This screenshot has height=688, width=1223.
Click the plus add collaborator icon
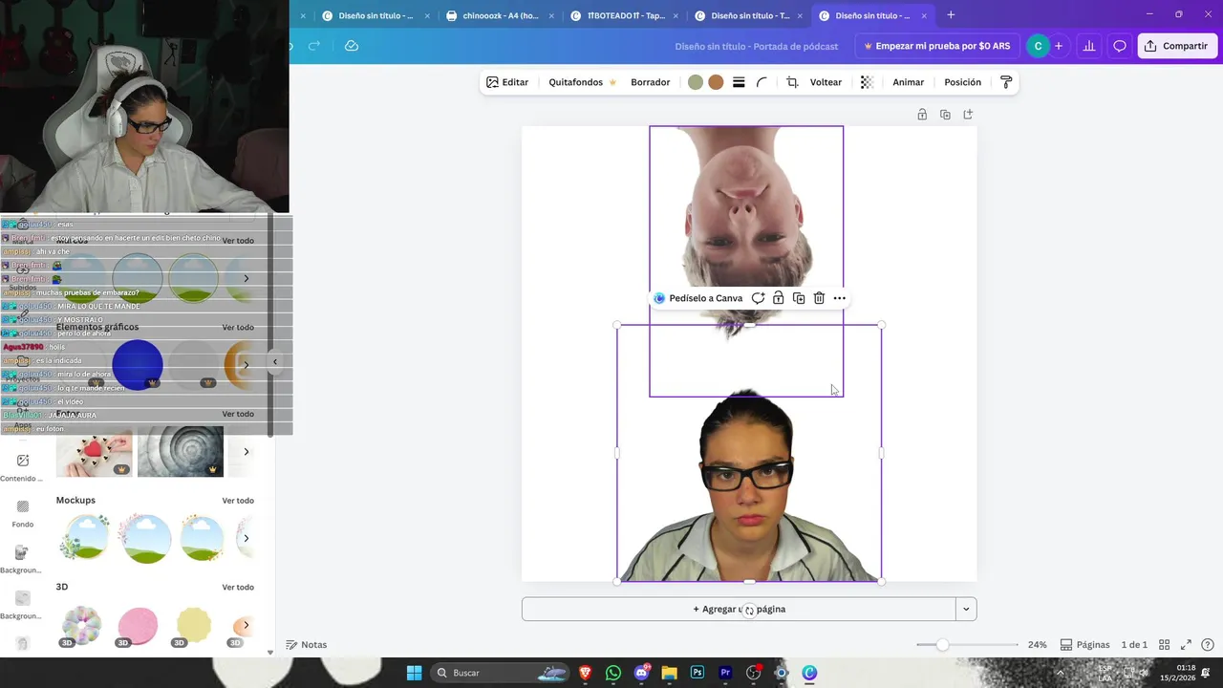click(x=1059, y=46)
